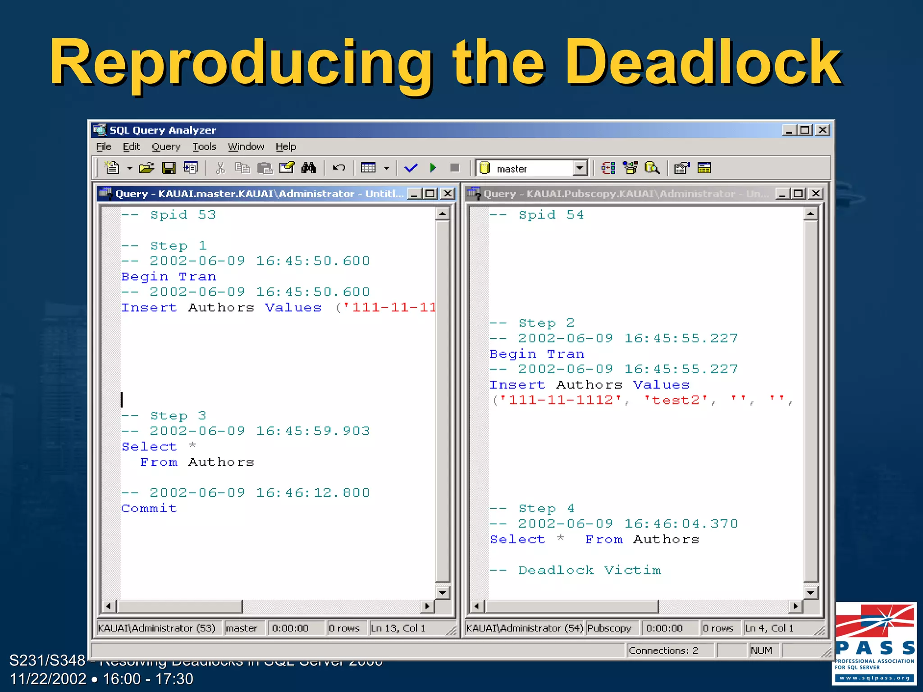Click the Undo arrow icon

338,168
